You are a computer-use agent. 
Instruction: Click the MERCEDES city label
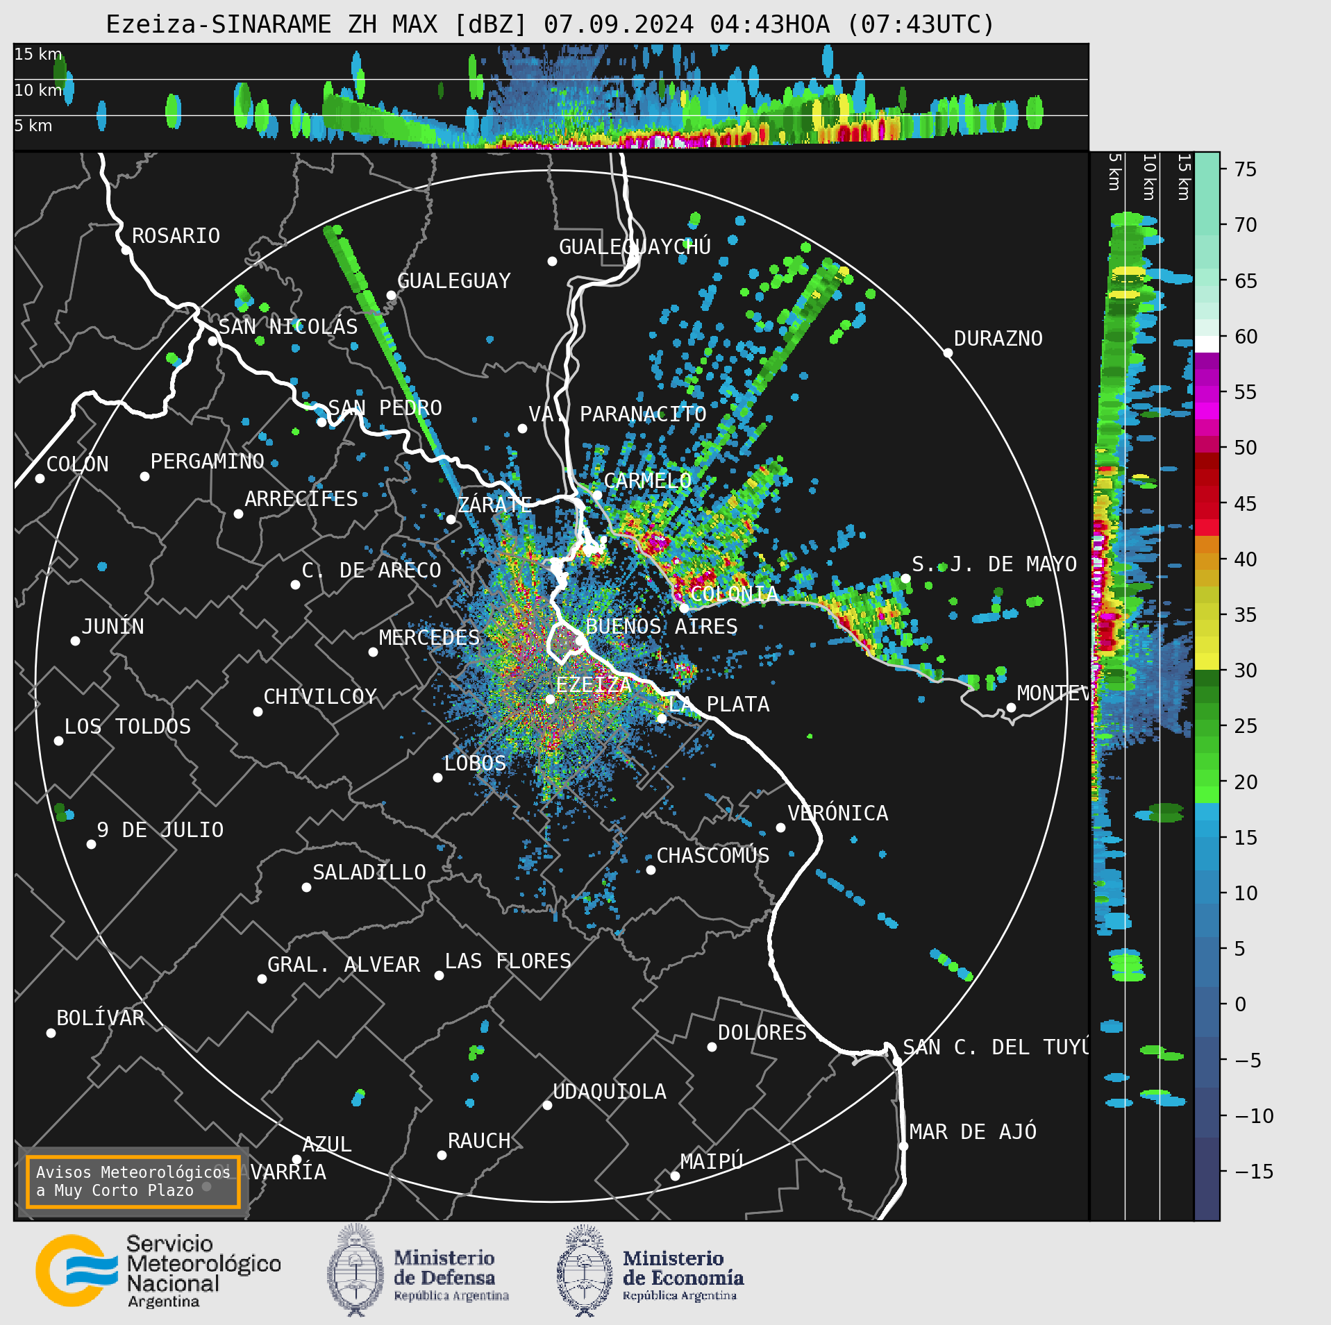tap(429, 638)
